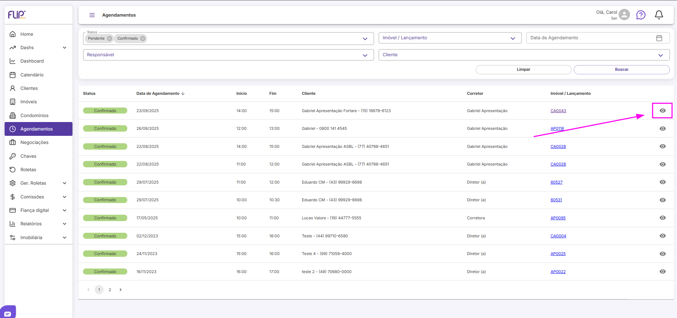
Task: Click the Data de Agendamento input field
Action: tap(598, 38)
